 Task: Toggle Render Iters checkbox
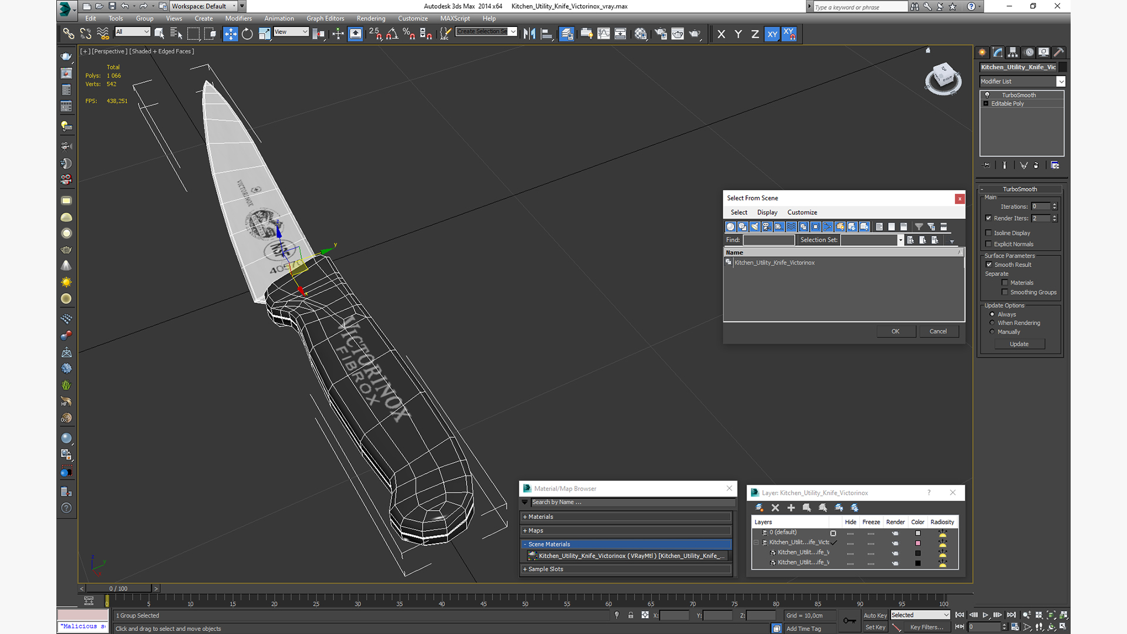[988, 218]
